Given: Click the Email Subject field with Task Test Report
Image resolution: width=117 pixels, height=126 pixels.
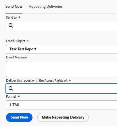Looking at the screenshot, I should (62, 49).
